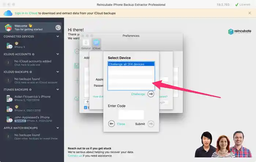Click the connected iPhone X device icon
Image resolution: width=256 pixels, height=162 pixels.
[x=9, y=46]
